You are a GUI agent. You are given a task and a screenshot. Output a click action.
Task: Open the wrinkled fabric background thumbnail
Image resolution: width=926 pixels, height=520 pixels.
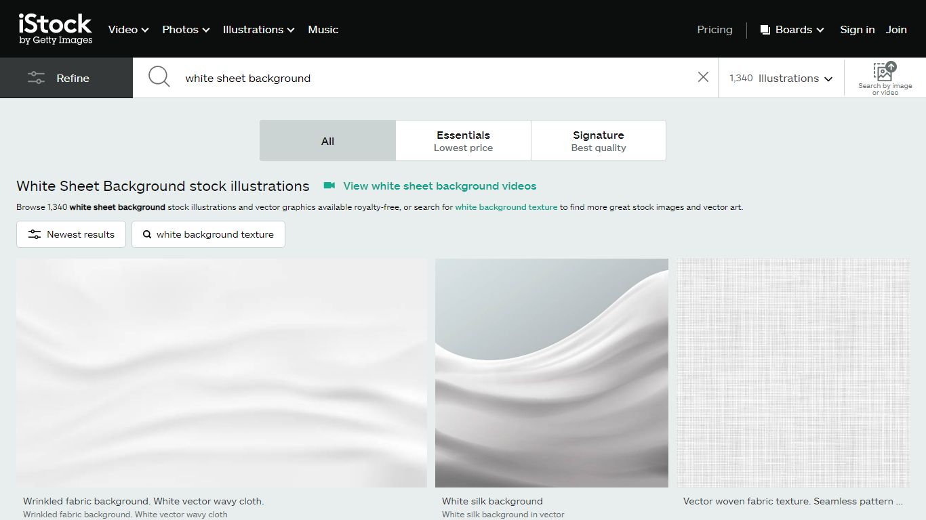tap(222, 372)
